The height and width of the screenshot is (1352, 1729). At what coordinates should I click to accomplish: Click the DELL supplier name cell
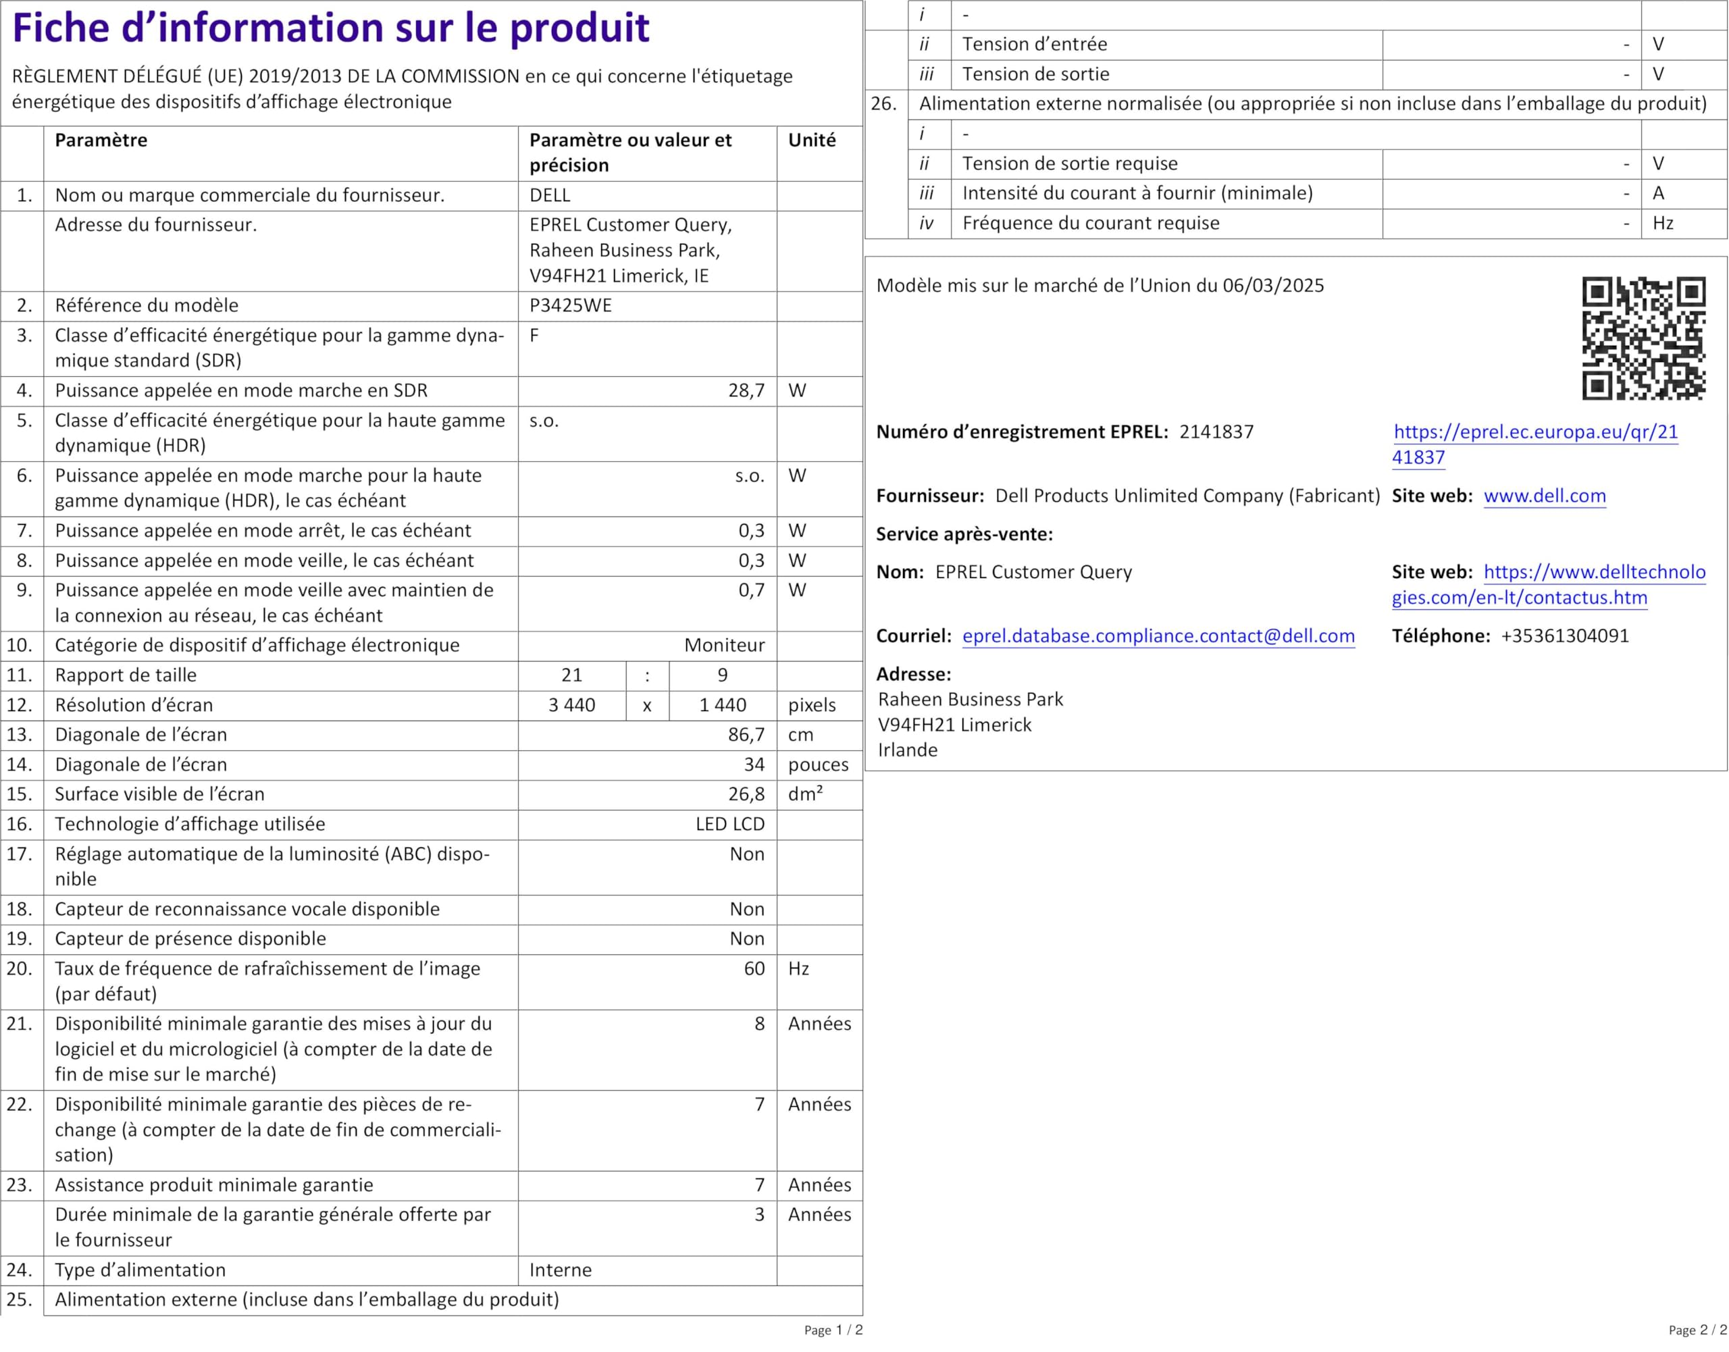click(549, 196)
